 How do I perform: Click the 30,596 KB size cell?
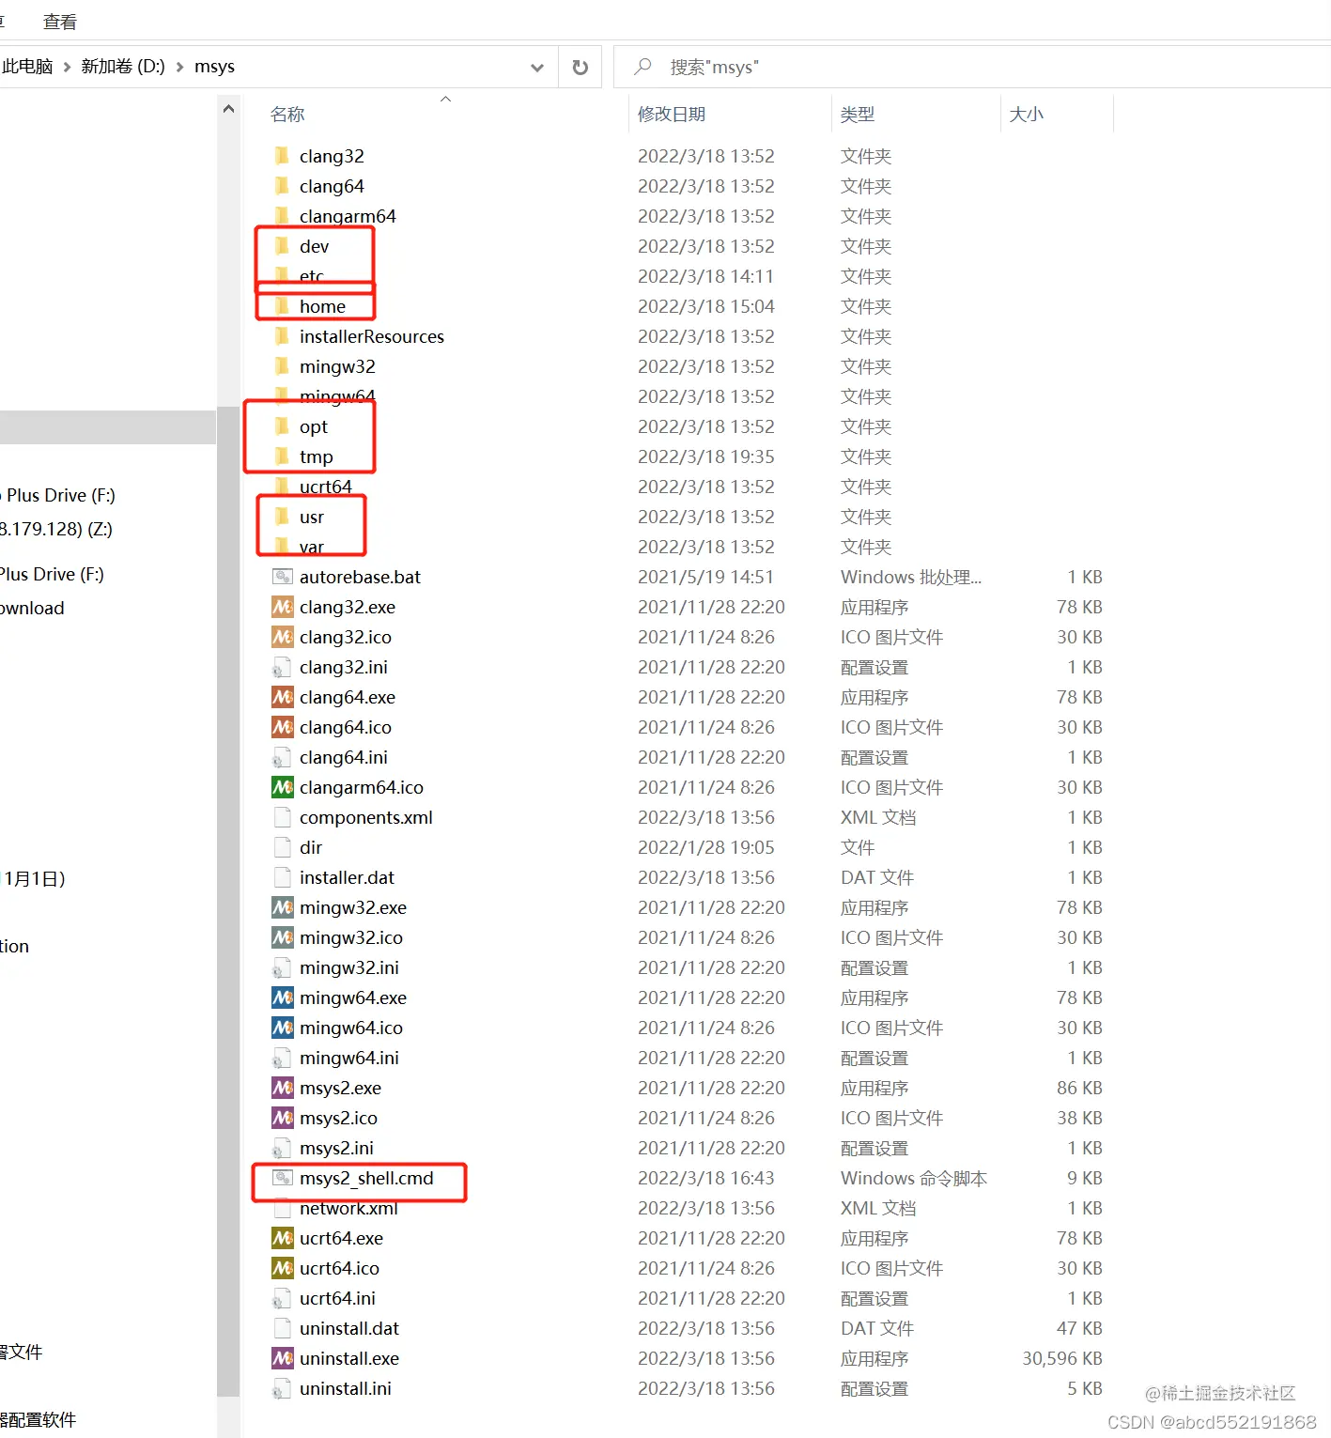(1062, 1358)
